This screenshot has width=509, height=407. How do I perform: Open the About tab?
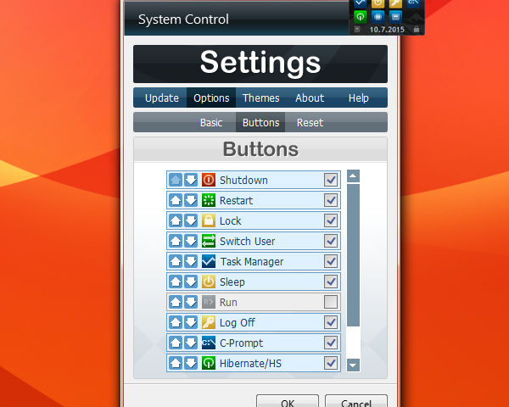point(310,98)
